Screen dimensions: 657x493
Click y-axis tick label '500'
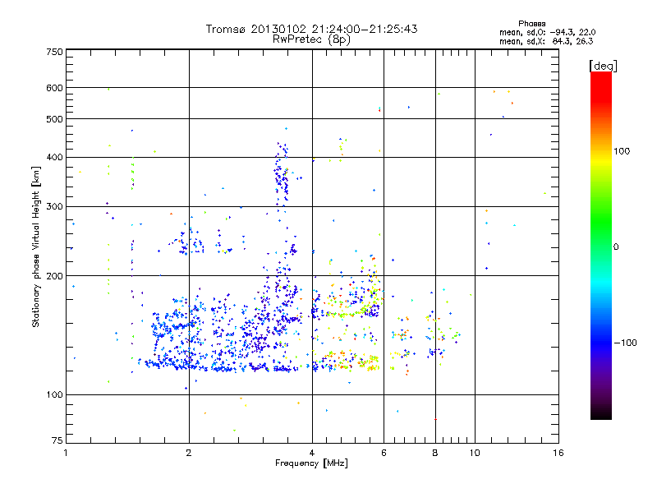tap(54, 119)
